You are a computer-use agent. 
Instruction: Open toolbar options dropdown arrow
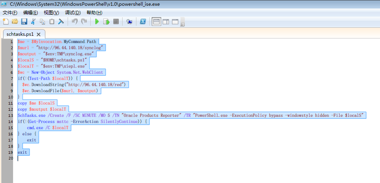click(x=183, y=24)
